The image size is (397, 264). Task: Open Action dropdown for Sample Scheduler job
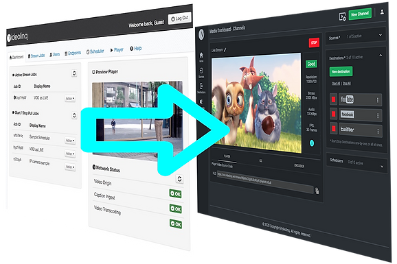click(70, 141)
